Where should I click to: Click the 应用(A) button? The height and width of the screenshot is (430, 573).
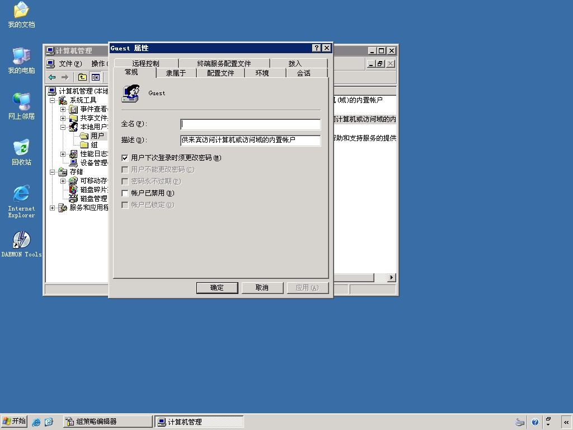[307, 288]
